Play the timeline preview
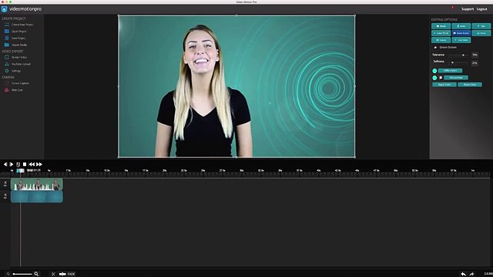Viewport: 493px width, 277px height. (12, 164)
